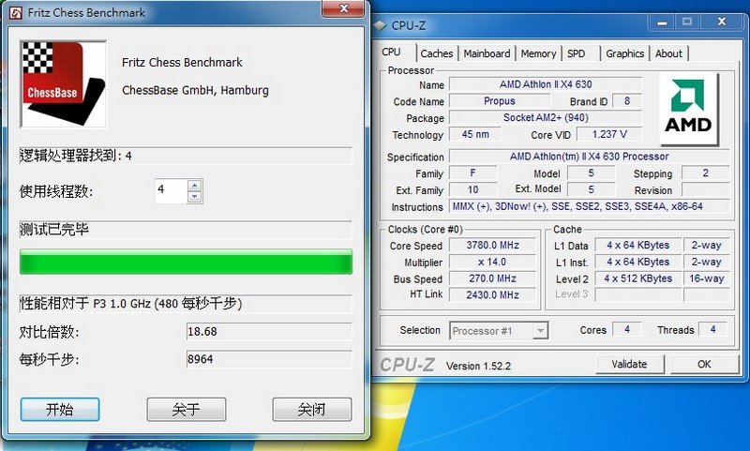Screen dimensions: 750x451
Task: Click the ChessBase GmbH, Hamburg text
Action: click(195, 90)
